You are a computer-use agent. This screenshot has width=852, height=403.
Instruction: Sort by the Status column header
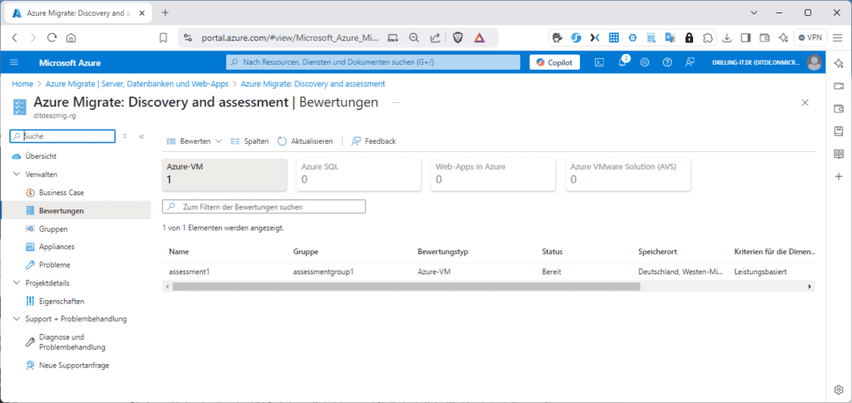tap(552, 252)
